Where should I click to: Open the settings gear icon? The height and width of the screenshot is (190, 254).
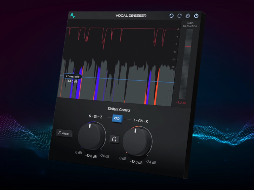188,16
